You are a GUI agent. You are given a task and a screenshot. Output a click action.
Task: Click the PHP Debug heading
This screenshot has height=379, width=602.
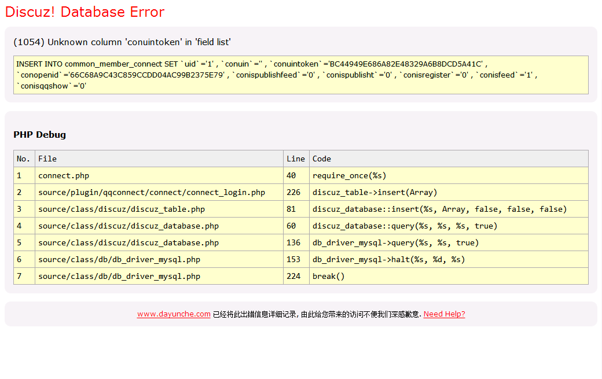39,135
